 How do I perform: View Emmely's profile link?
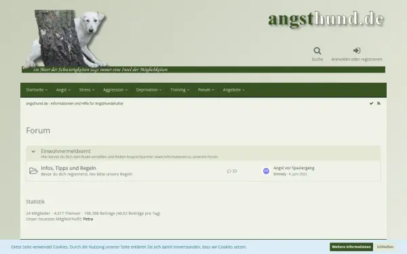[x=279, y=174]
